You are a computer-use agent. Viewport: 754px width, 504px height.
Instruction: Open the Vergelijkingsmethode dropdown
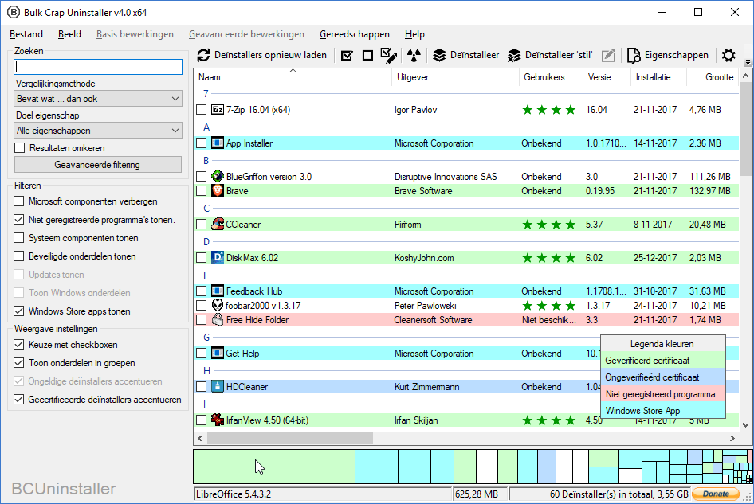coord(99,99)
